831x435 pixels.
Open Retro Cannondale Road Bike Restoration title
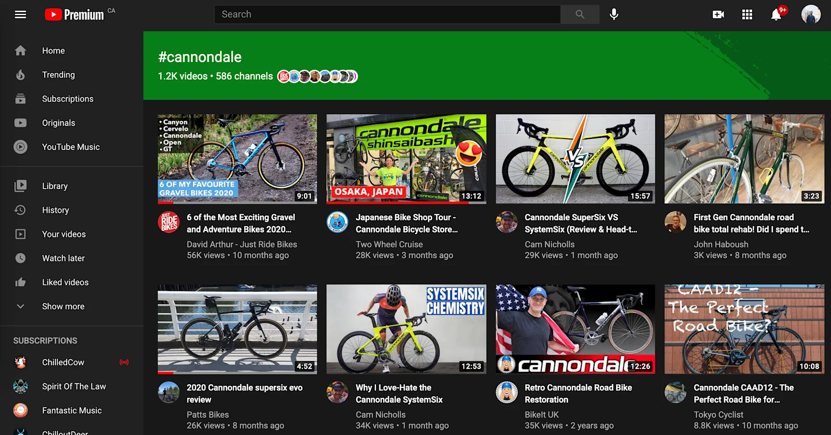click(x=578, y=393)
